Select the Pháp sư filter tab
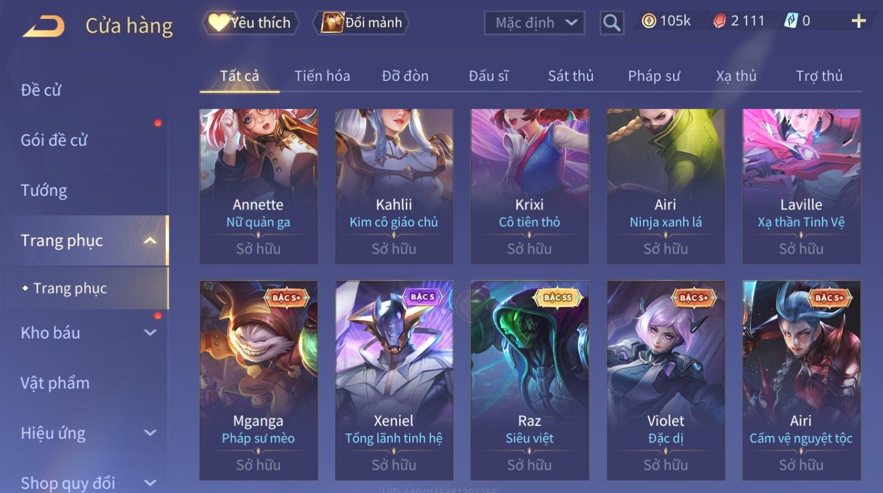883x493 pixels. (654, 76)
